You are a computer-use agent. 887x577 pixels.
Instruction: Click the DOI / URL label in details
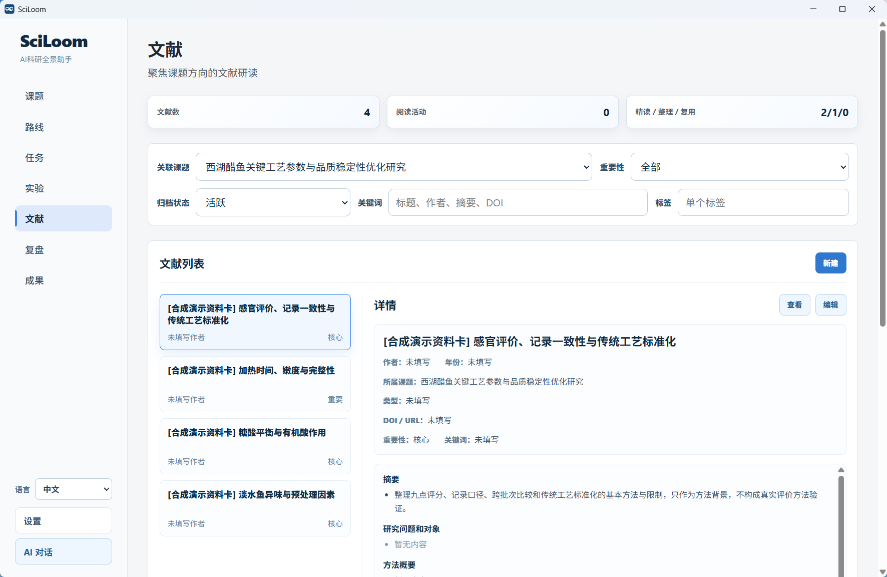click(x=403, y=420)
